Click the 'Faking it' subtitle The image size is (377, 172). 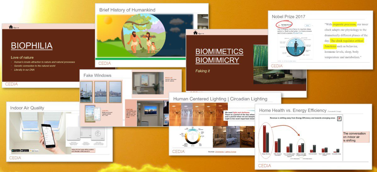[x=203, y=71]
